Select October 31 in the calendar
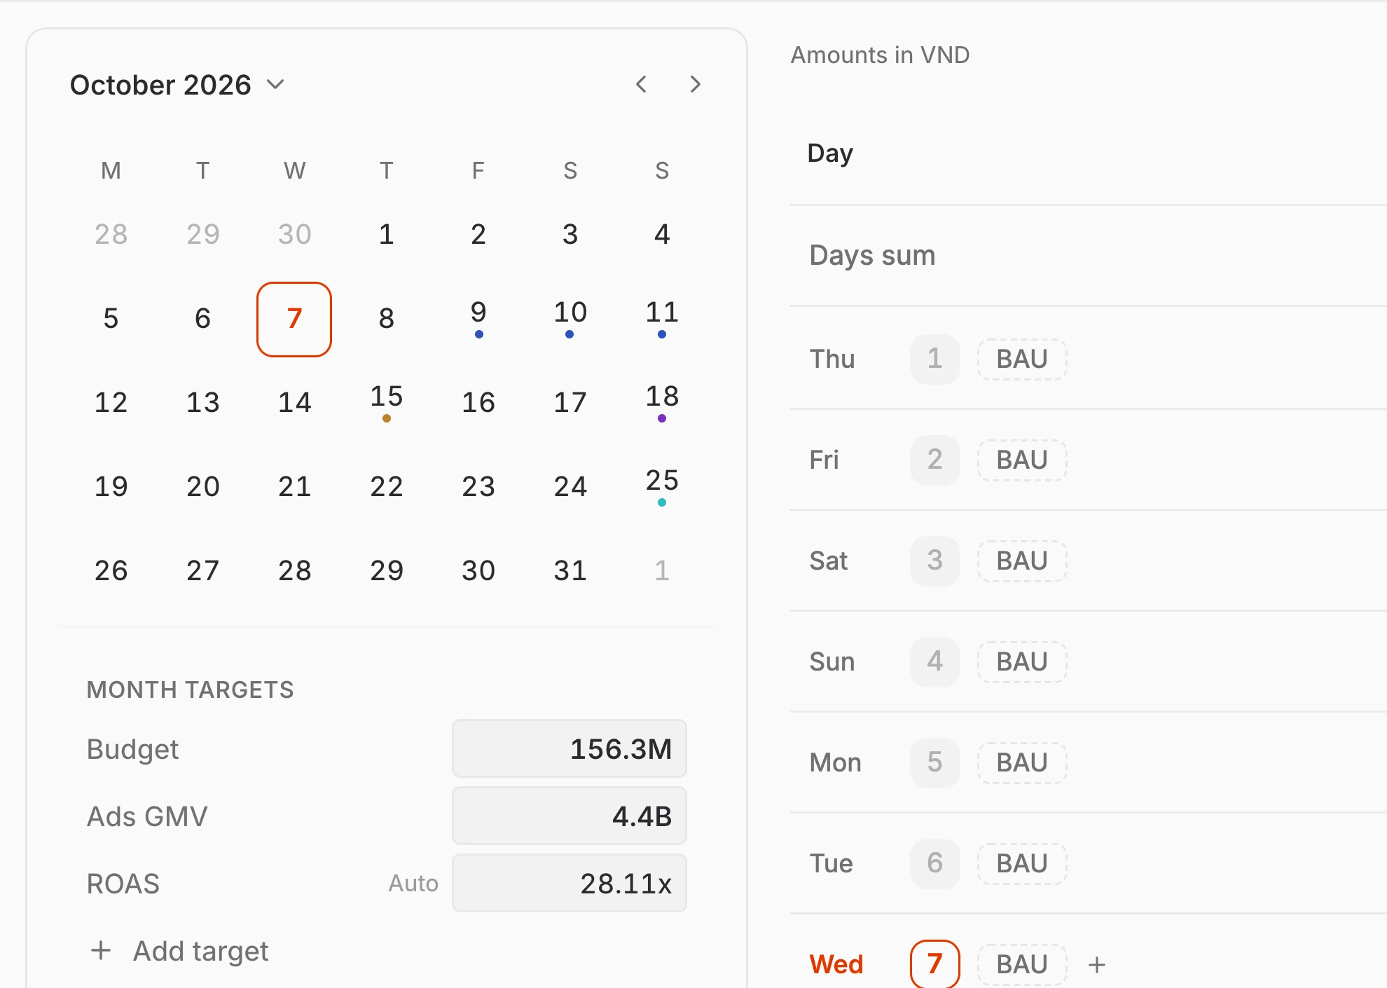The height and width of the screenshot is (988, 1387). pyautogui.click(x=570, y=570)
